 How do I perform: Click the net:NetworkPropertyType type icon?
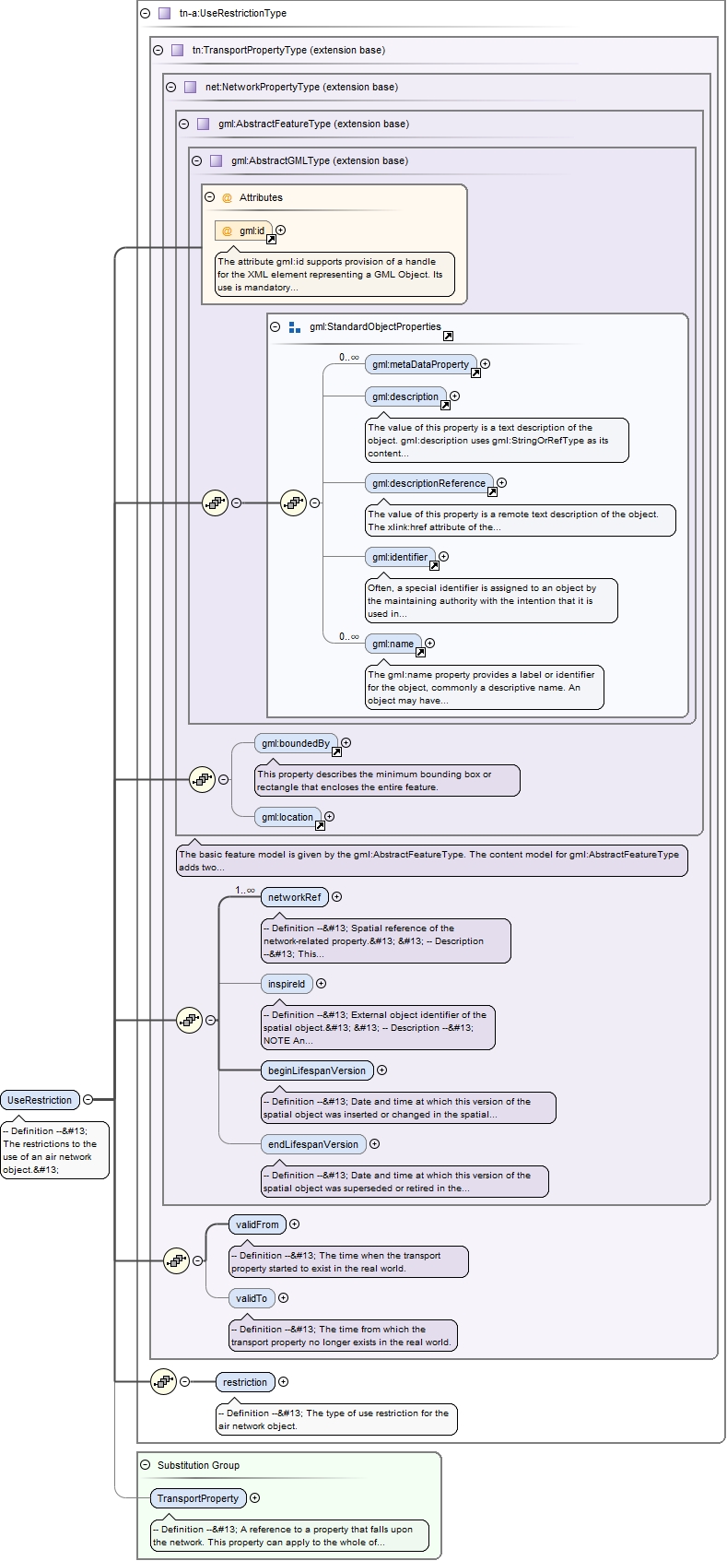tap(190, 88)
